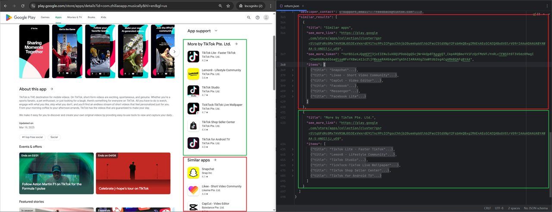The height and width of the screenshot is (212, 552).
Task: Open Google Play help center icon
Action: click(257, 18)
